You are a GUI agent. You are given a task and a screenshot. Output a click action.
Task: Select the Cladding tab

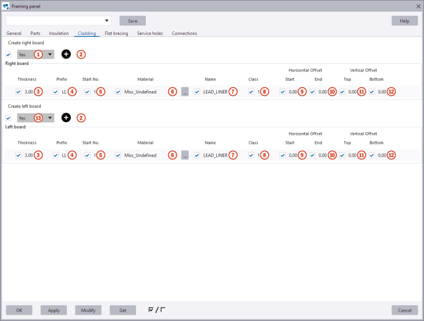87,33
